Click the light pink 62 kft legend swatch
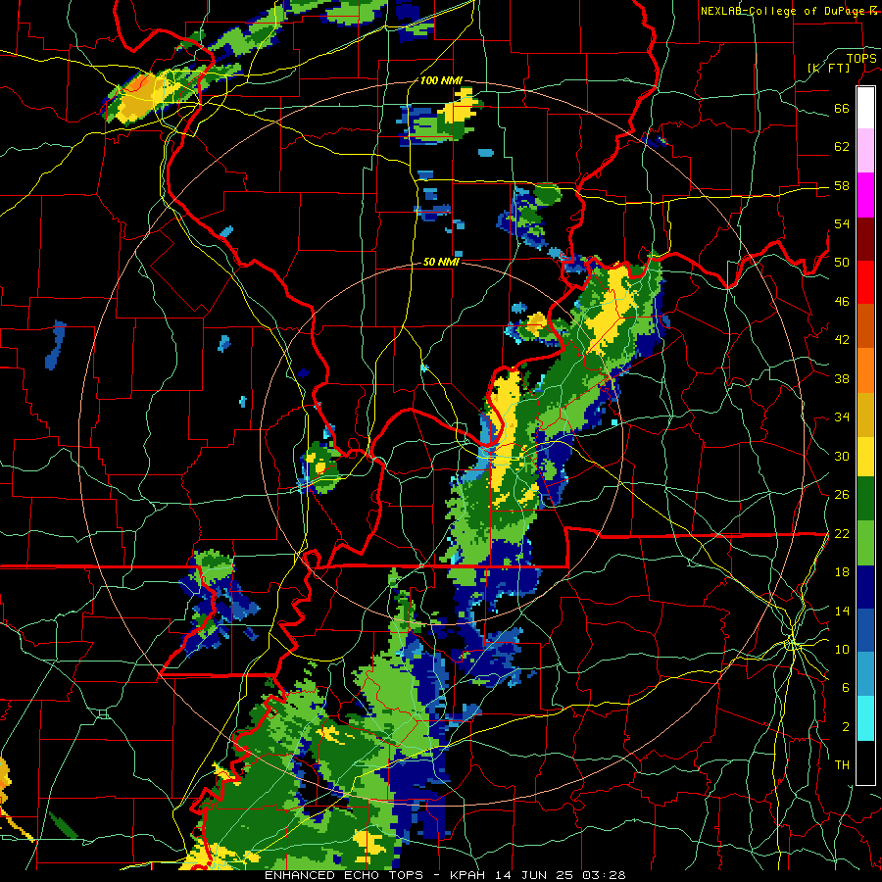This screenshot has height=882, width=882. point(865,151)
